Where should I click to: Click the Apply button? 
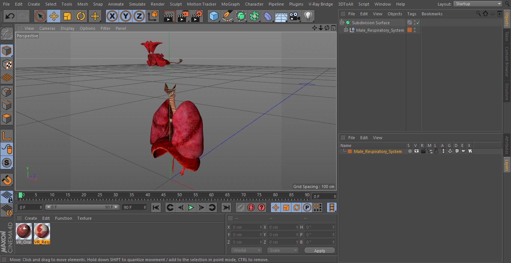(x=319, y=250)
